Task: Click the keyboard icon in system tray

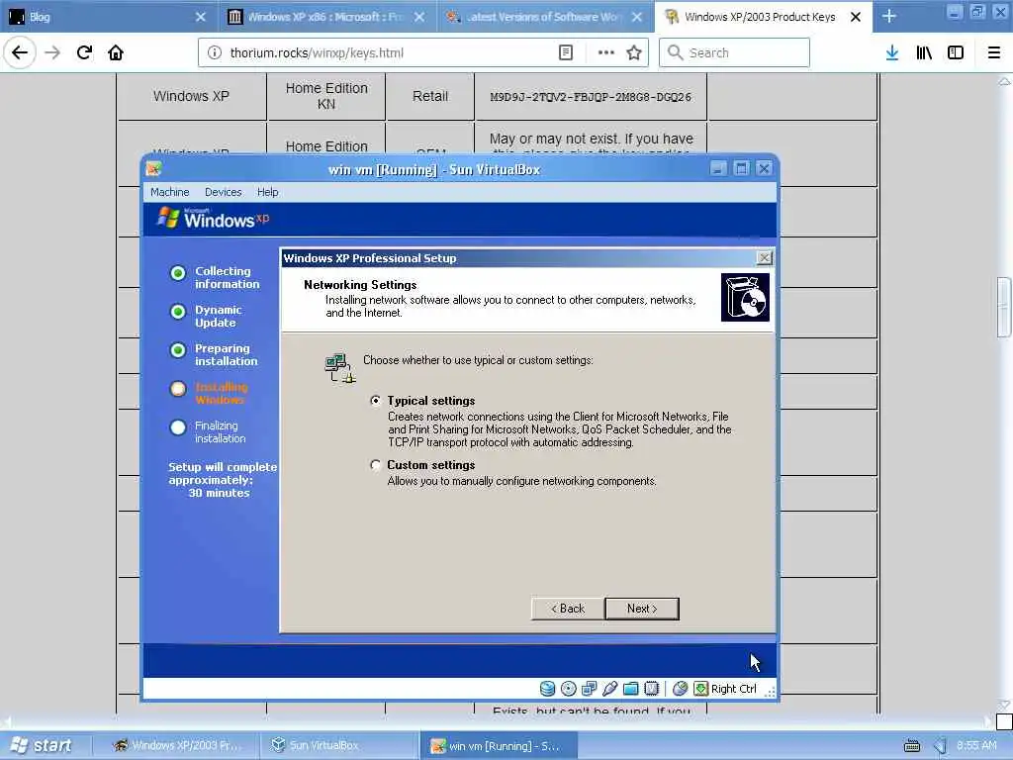Action: click(912, 746)
